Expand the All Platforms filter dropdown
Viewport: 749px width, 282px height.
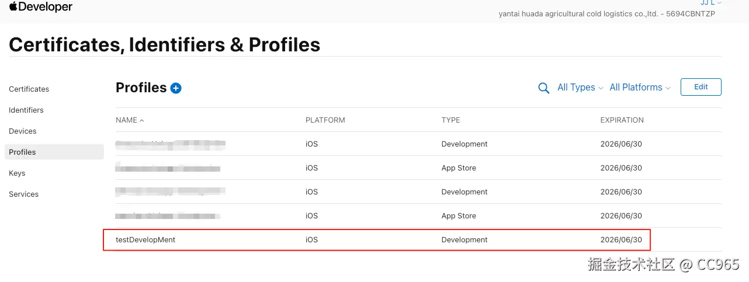[x=639, y=88]
